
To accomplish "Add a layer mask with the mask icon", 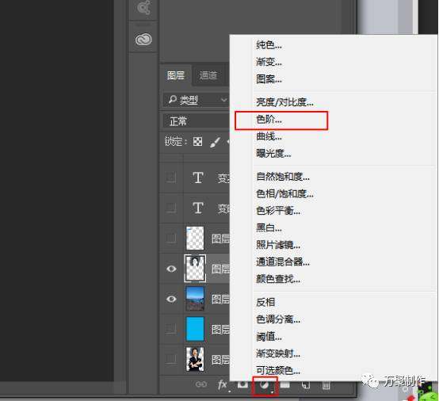I will click(242, 384).
